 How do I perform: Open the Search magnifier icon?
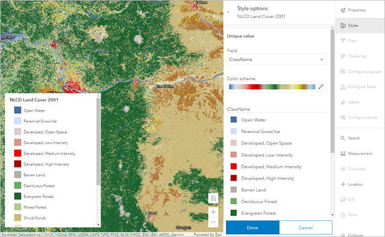click(343, 138)
